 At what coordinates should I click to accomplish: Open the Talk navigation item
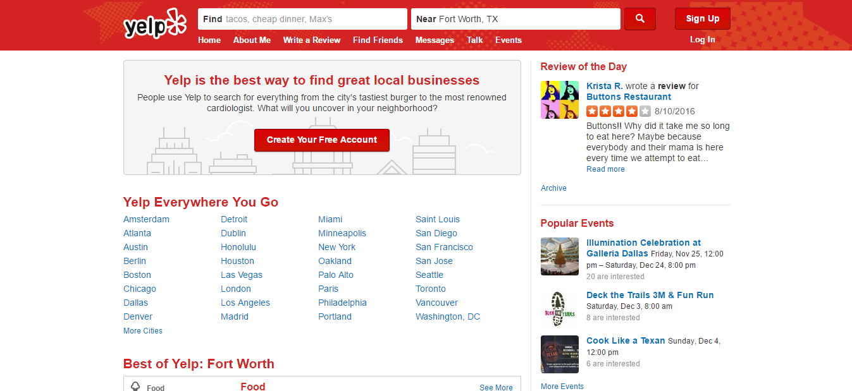point(474,40)
